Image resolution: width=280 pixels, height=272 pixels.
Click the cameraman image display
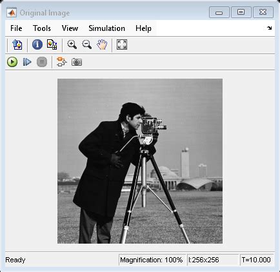140,161
